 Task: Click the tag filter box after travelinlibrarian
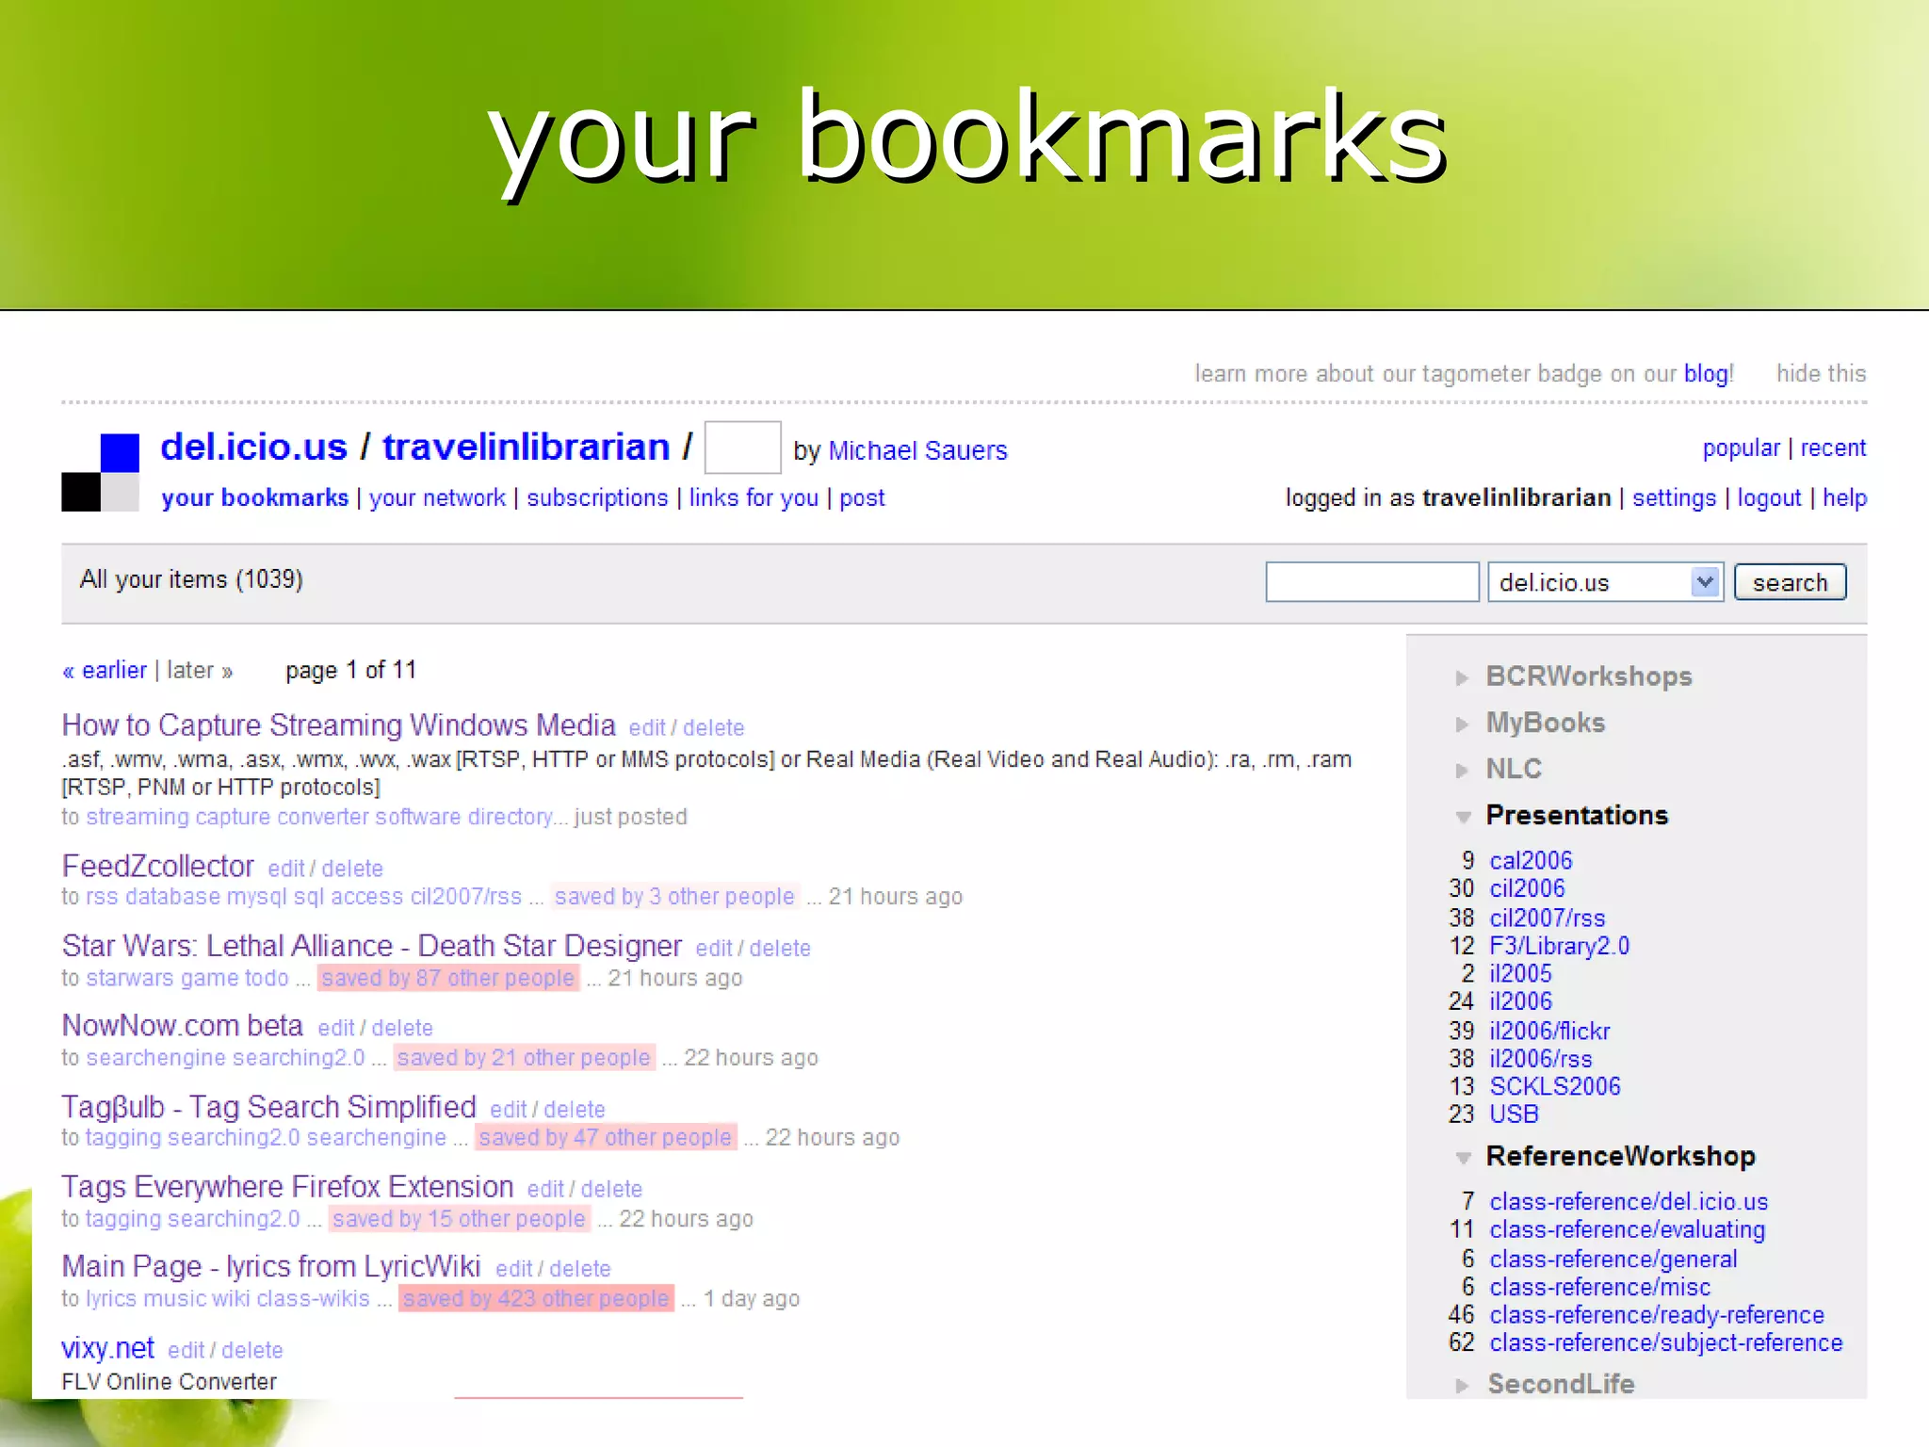tap(742, 447)
